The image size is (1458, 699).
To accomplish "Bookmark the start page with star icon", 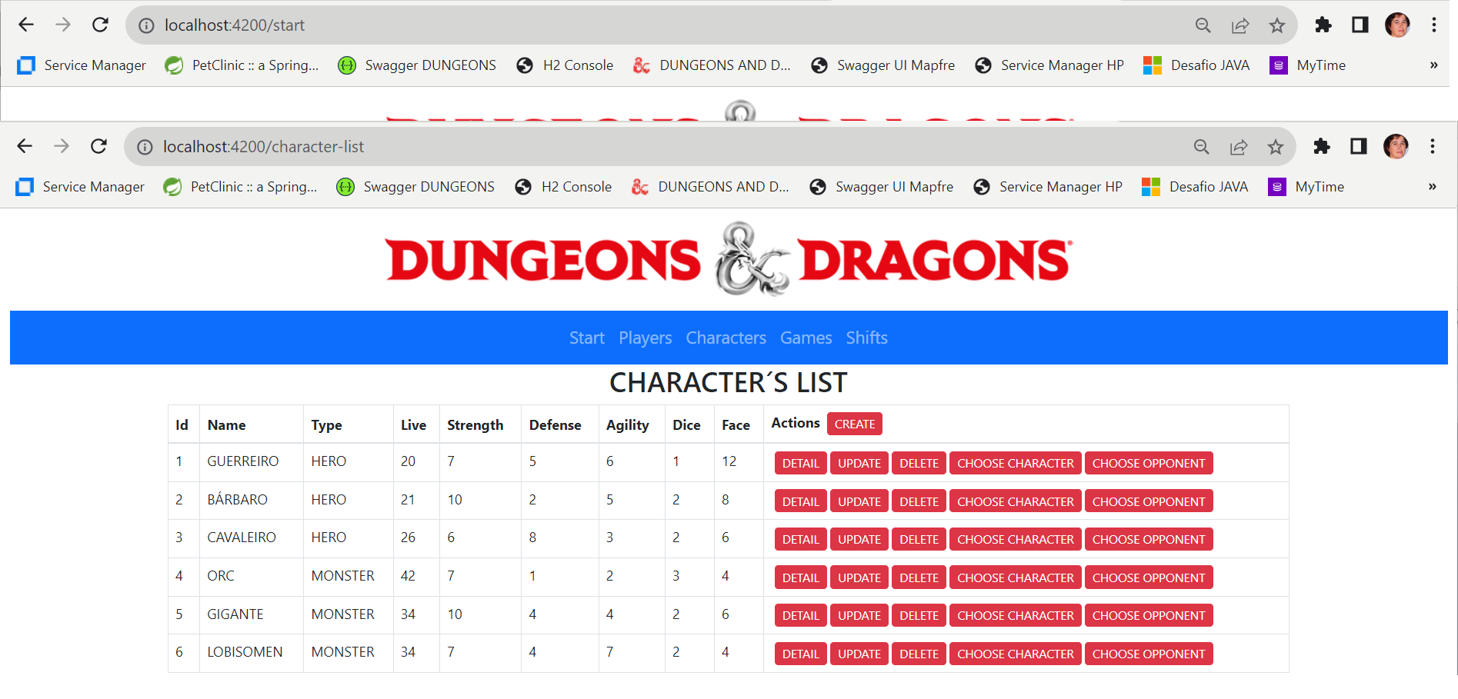I will [1277, 25].
